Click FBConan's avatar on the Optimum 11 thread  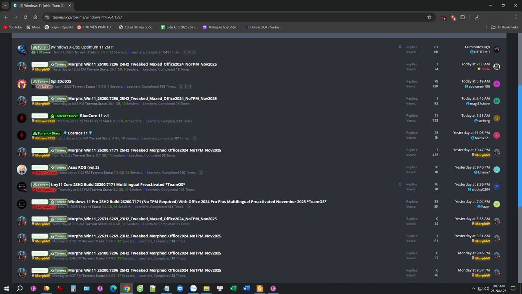click(x=22, y=49)
